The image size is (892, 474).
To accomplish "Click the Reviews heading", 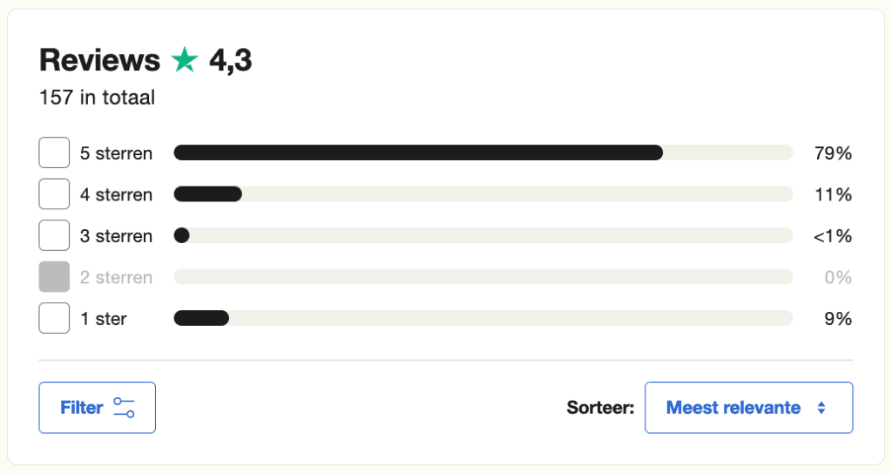I will tap(99, 61).
